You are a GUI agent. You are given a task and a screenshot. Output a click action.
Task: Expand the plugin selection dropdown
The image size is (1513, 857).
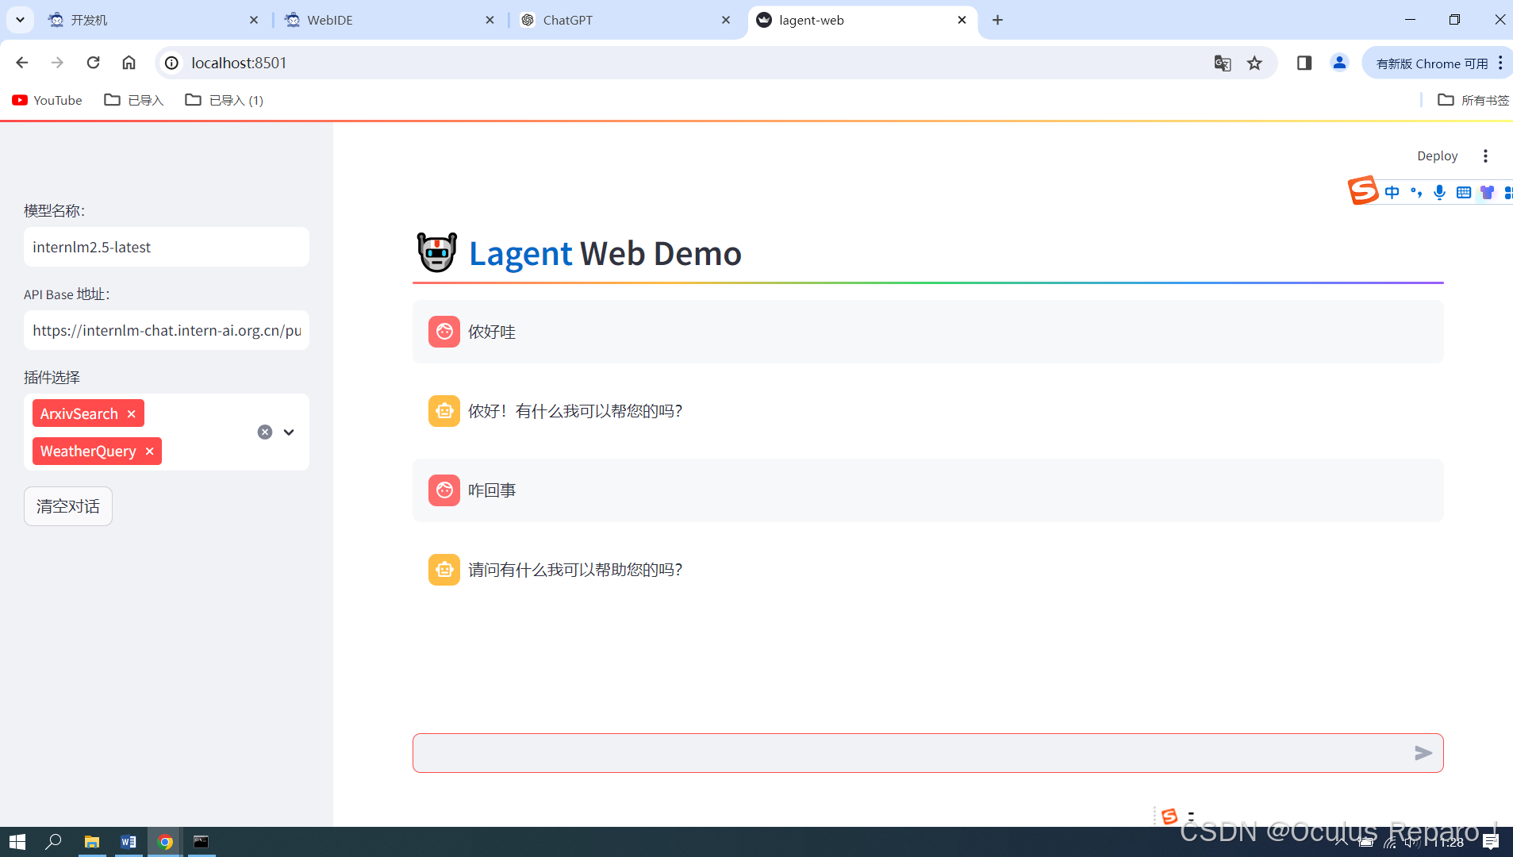(x=288, y=432)
